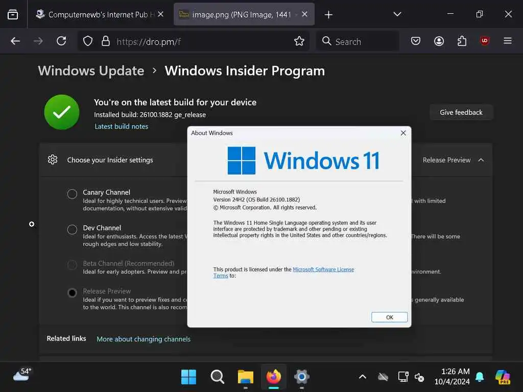Reload the page with the refresh icon
This screenshot has width=523, height=392.
[61, 41]
